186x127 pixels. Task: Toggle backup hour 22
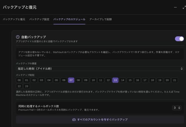click(x=19, y=86)
